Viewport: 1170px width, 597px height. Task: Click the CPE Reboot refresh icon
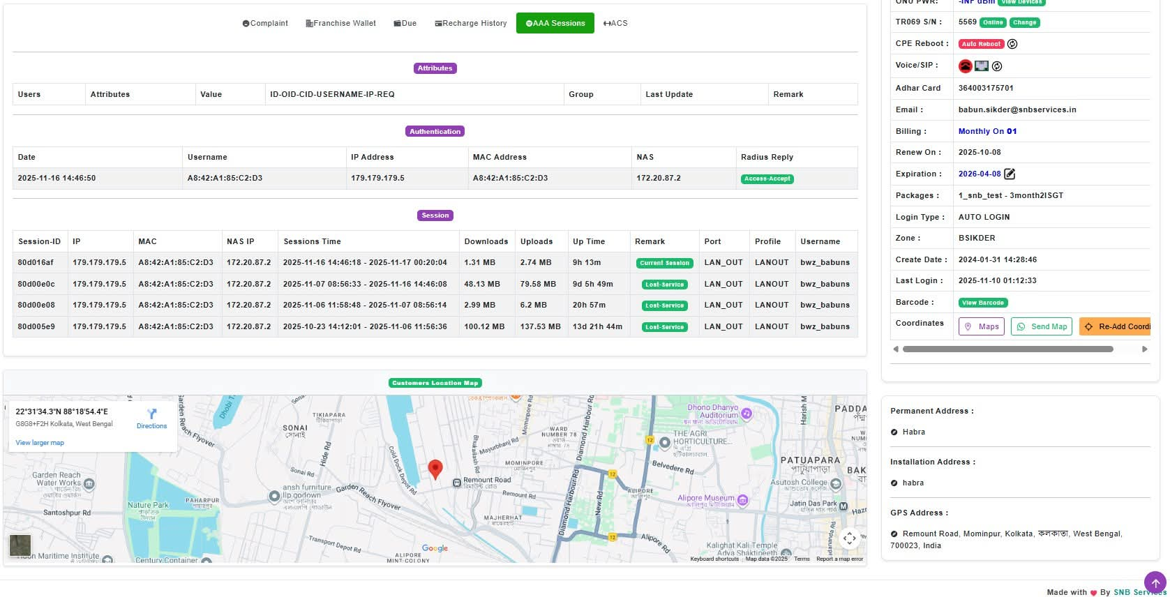click(1012, 44)
